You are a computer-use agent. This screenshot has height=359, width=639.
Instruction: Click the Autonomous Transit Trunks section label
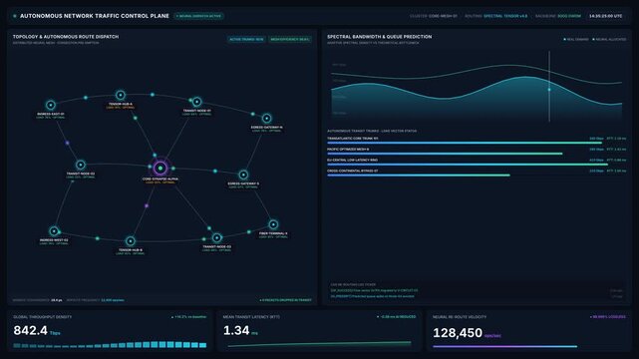(372, 131)
